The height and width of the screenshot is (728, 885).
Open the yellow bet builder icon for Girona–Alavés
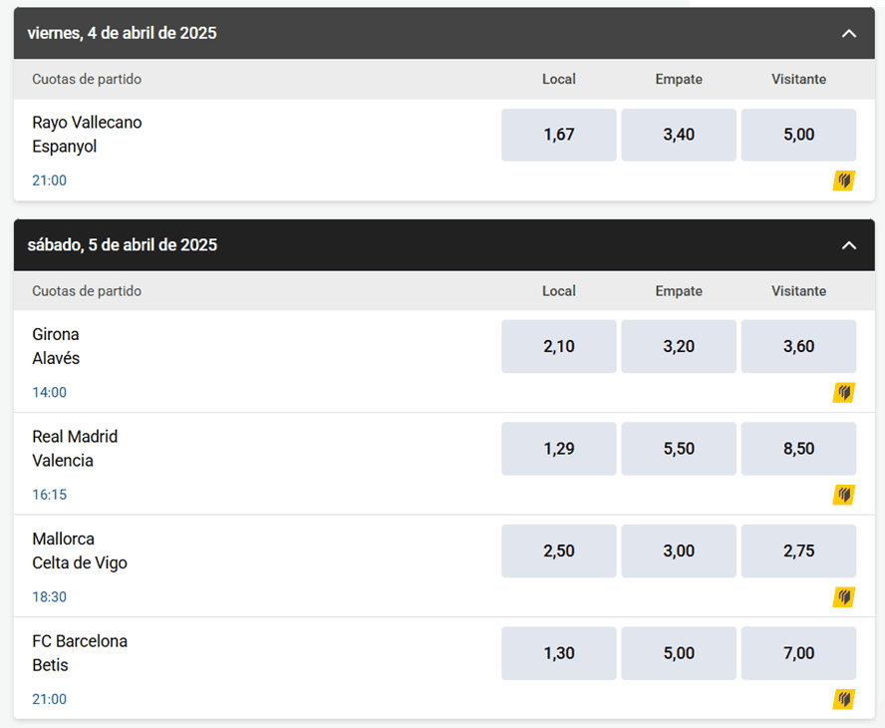[x=843, y=393]
